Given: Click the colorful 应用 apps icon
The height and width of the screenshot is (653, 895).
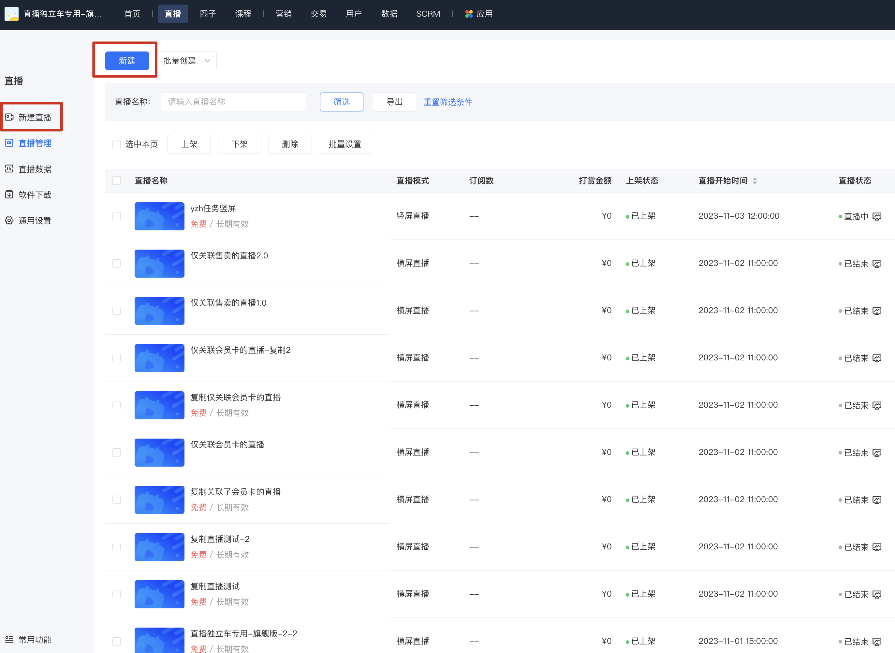Looking at the screenshot, I should click(469, 14).
